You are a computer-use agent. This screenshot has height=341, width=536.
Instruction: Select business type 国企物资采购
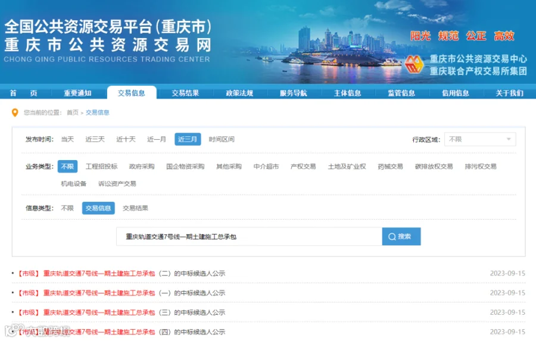185,167
